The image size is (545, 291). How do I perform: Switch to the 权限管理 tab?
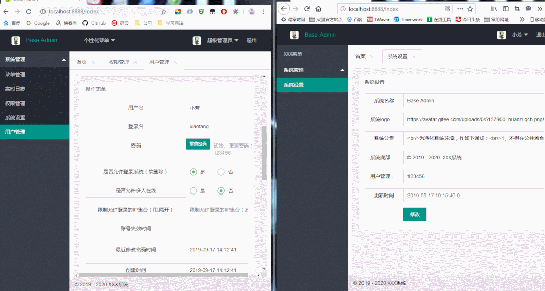click(x=120, y=61)
